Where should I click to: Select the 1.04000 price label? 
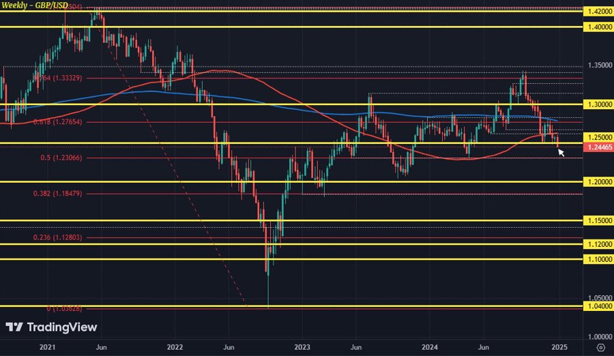pos(598,306)
